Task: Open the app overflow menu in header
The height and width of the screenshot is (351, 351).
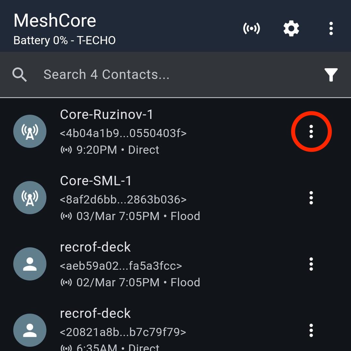Action: click(331, 29)
